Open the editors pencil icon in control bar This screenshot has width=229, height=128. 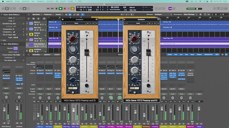pyautogui.click(x=28, y=9)
